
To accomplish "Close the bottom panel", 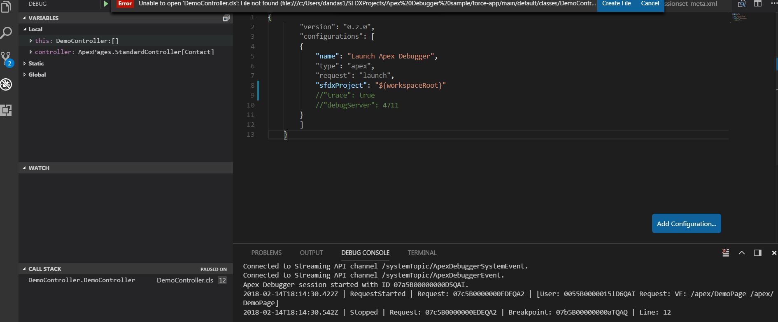I will click(x=774, y=253).
